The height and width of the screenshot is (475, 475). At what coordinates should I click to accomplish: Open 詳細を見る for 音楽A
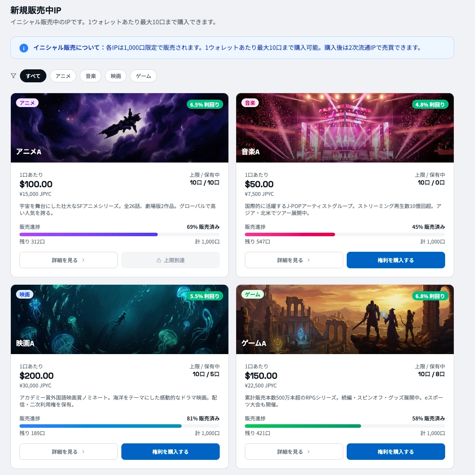coord(294,260)
